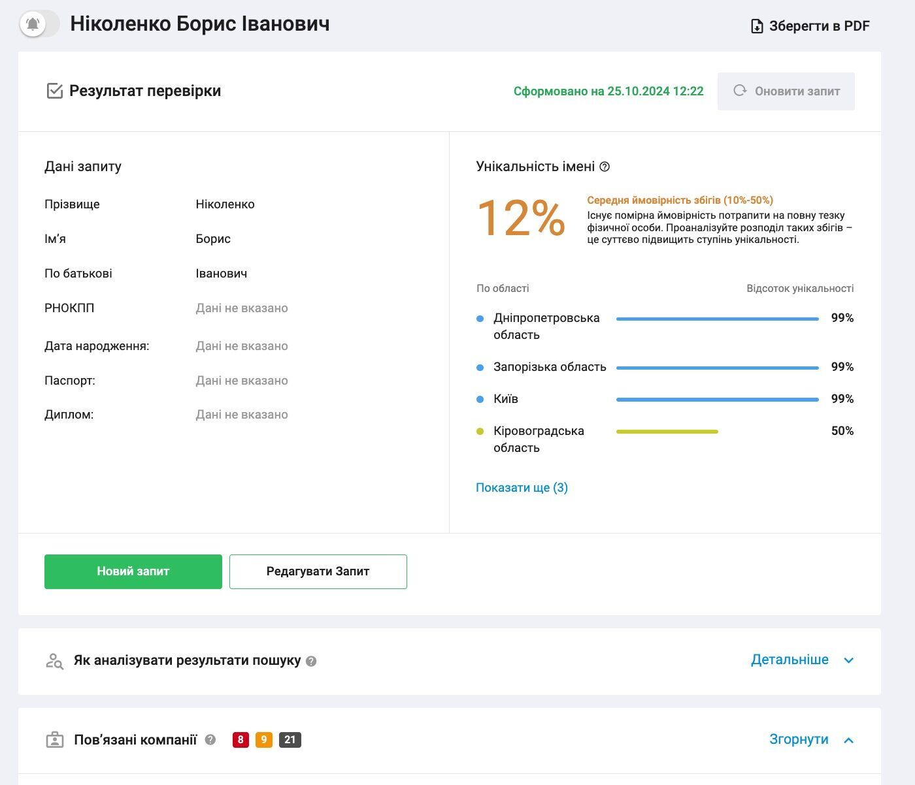
Task: Click the Кіровоградська область label
Action: tap(539, 440)
